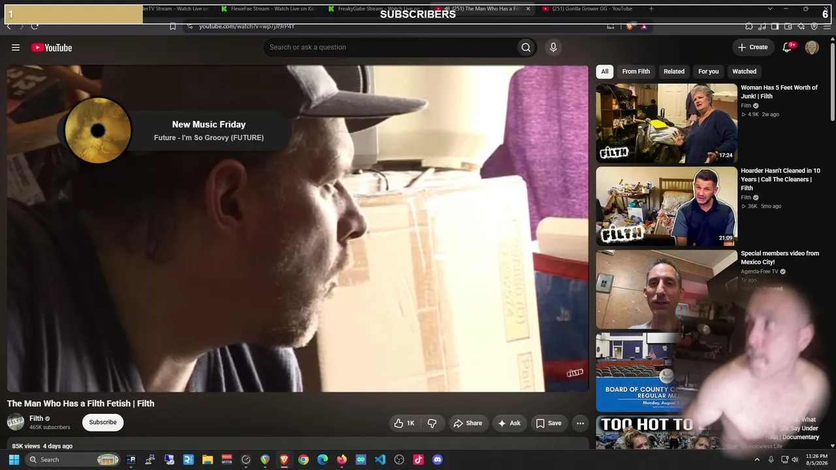Viewport: 836px width, 470px height.
Task: Open Arduino IDE from the taskbar
Action: [x=361, y=460]
